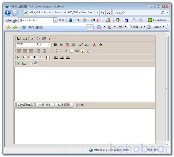Select the HTML page mode radio button

click(31, 63)
